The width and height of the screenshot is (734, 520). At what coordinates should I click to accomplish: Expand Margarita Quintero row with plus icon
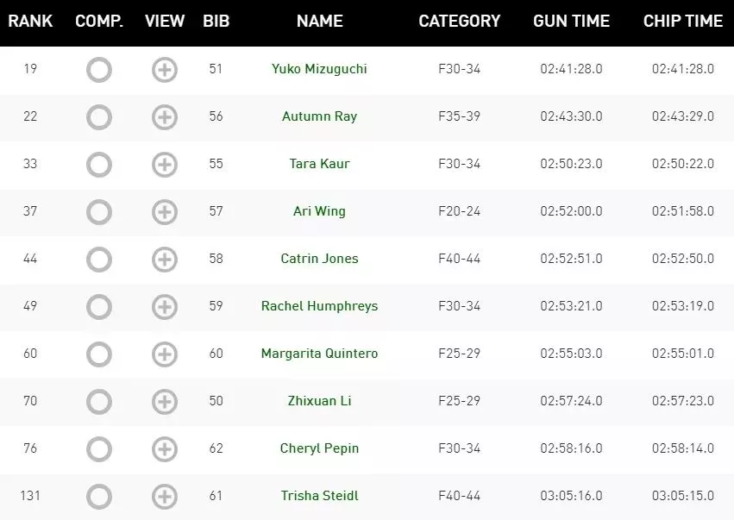click(164, 354)
